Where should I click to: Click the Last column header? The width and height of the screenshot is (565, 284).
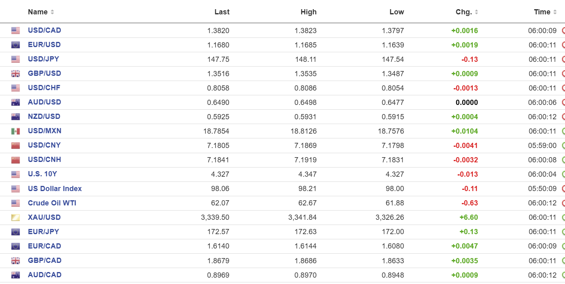[x=222, y=12]
